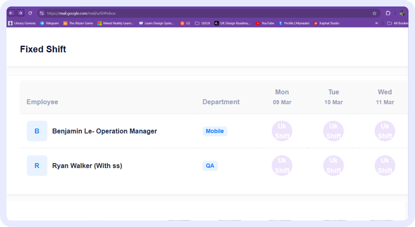415x227 pixels.
Task: Click the browser back arrow button
Action: coord(11,13)
